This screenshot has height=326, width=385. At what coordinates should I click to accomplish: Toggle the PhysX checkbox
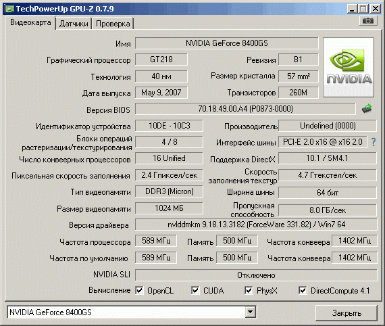(249, 291)
